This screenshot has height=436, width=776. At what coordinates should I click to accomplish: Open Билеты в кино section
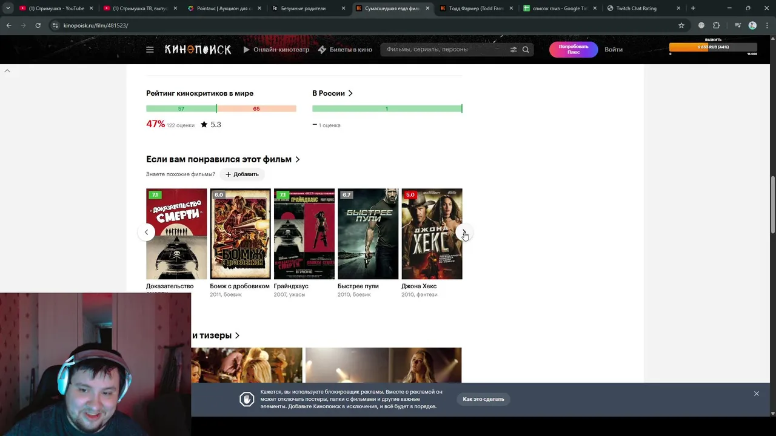pyautogui.click(x=345, y=50)
